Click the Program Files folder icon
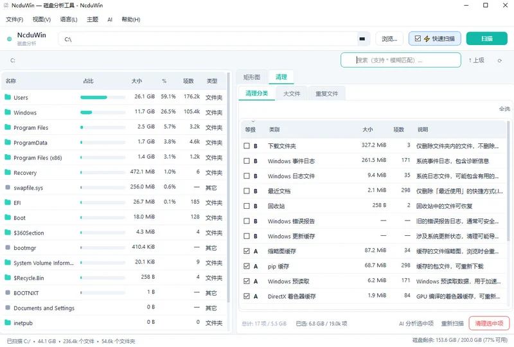514x347 pixels. (8, 127)
